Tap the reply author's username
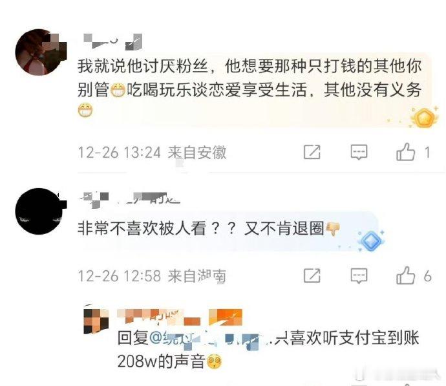Viewport: 446px width, 386px height. tap(159, 317)
